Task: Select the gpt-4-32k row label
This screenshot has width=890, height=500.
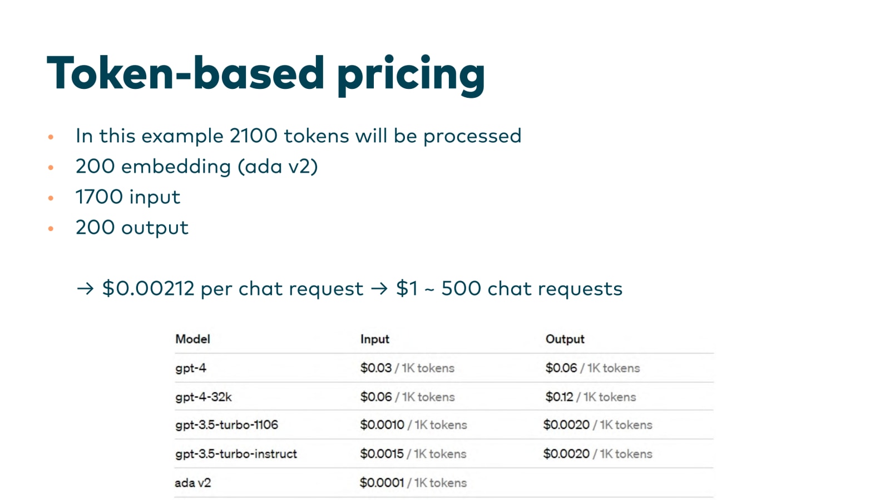Action: [203, 397]
